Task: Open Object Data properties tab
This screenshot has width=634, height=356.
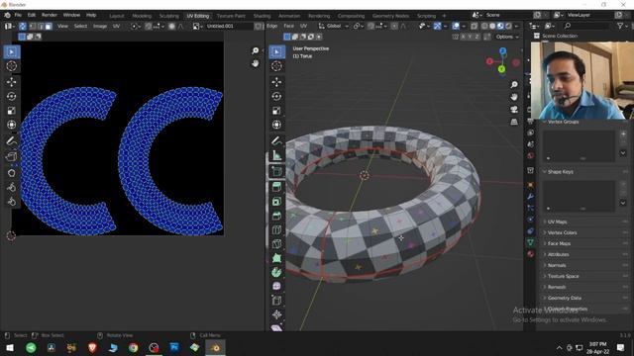Action: click(x=531, y=242)
